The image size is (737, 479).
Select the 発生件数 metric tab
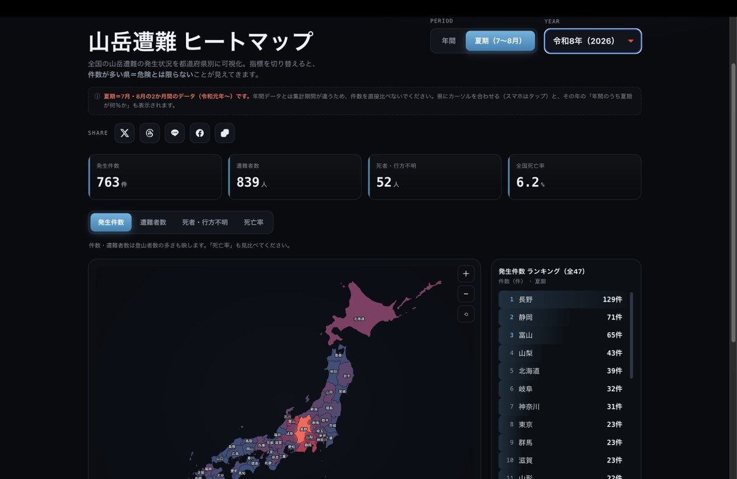coord(111,222)
